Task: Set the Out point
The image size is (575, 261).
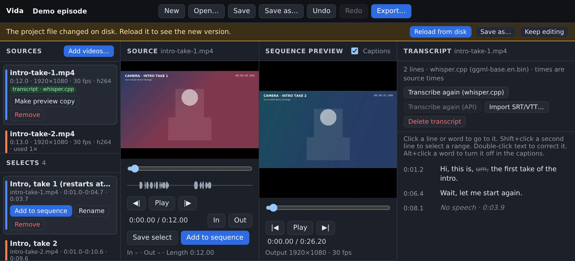Action: click(240, 220)
